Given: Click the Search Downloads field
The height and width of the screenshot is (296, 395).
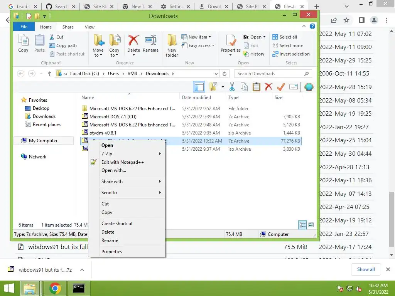Looking at the screenshot, I should (273, 74).
